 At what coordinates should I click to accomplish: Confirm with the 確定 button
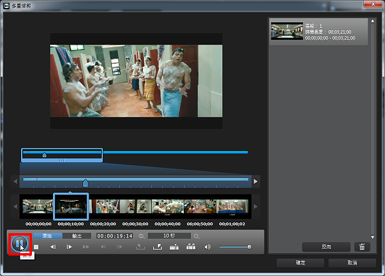pyautogui.click(x=300, y=263)
